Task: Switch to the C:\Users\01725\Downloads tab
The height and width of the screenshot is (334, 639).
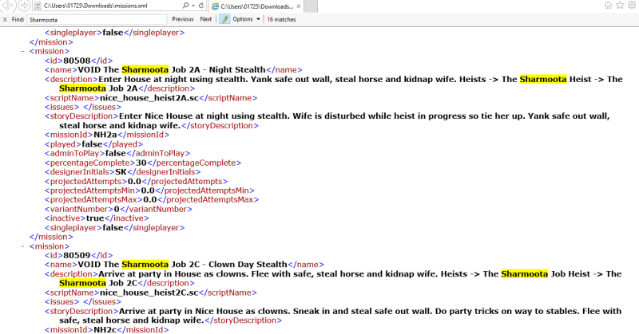Action: pos(256,6)
